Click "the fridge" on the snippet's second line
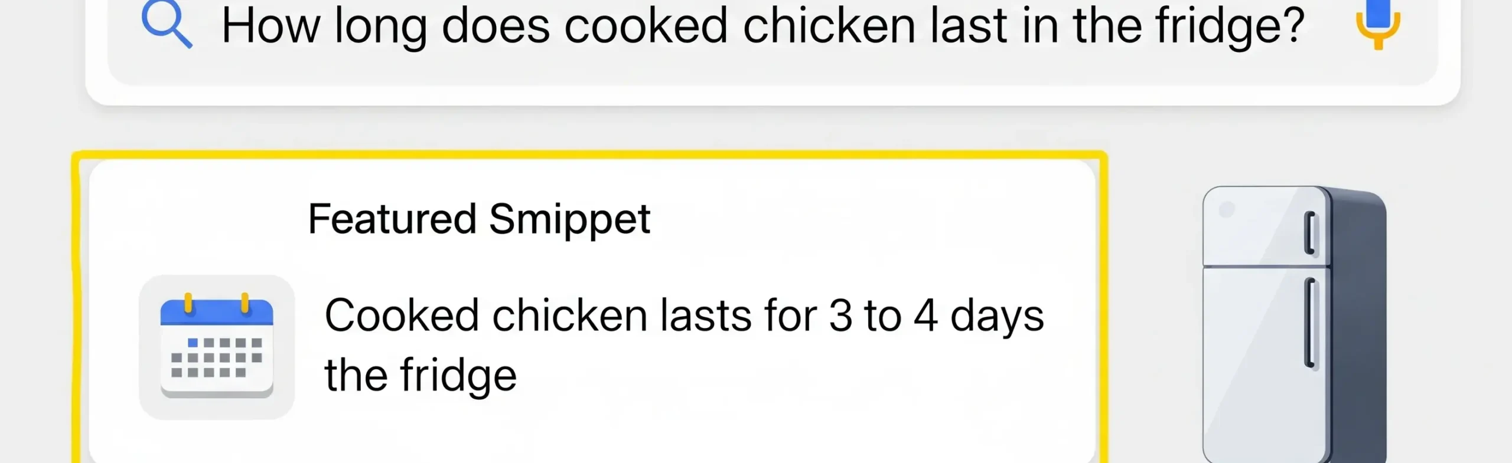Viewport: 1512px width, 463px height. [421, 375]
